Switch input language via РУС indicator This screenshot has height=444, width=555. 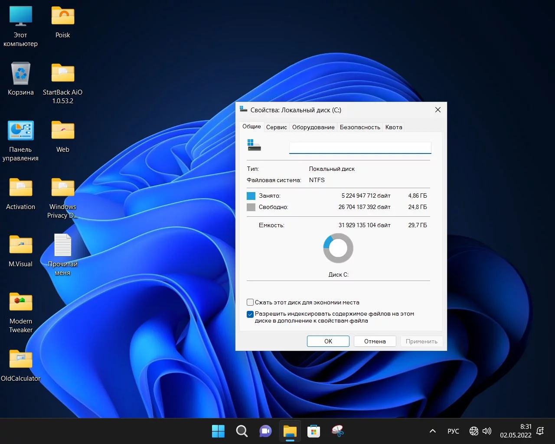click(453, 431)
